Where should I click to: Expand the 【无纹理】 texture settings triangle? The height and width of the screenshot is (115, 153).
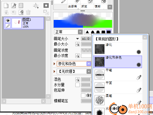coord(54,71)
